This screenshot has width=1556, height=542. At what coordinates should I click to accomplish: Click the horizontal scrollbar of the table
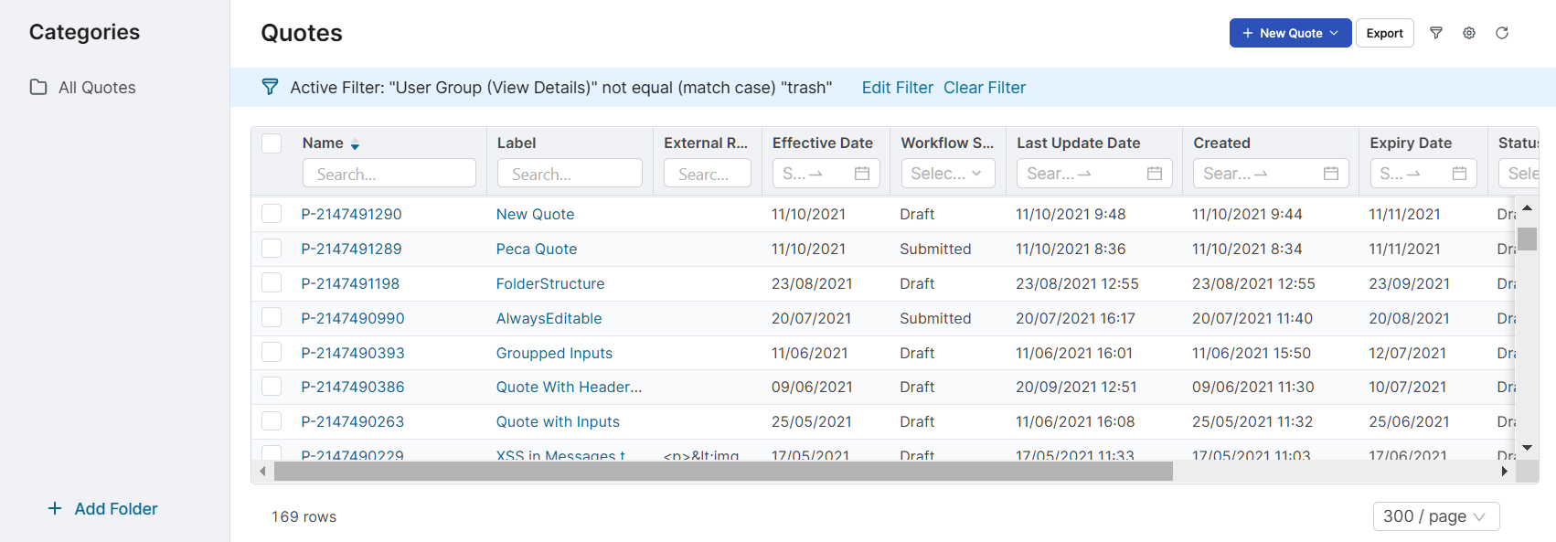pyautogui.click(x=722, y=472)
